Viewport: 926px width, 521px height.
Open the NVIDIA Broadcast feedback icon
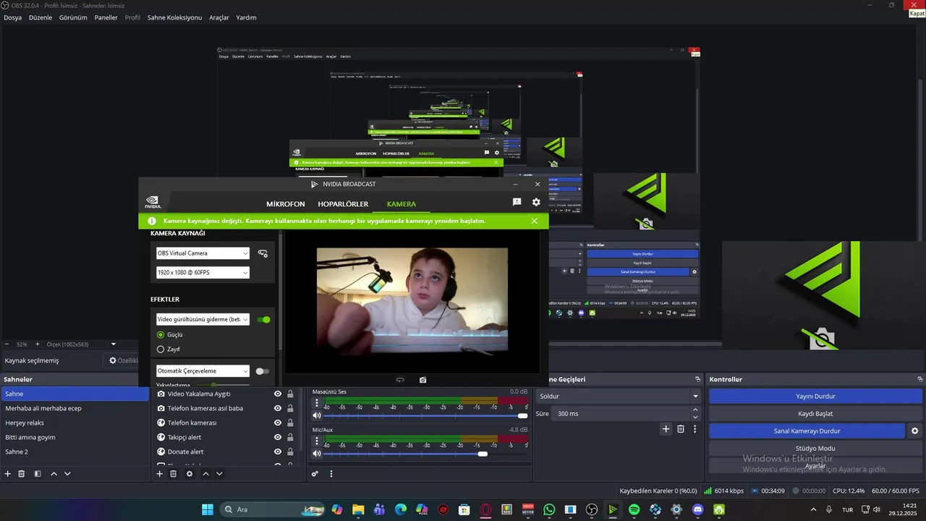(x=517, y=203)
